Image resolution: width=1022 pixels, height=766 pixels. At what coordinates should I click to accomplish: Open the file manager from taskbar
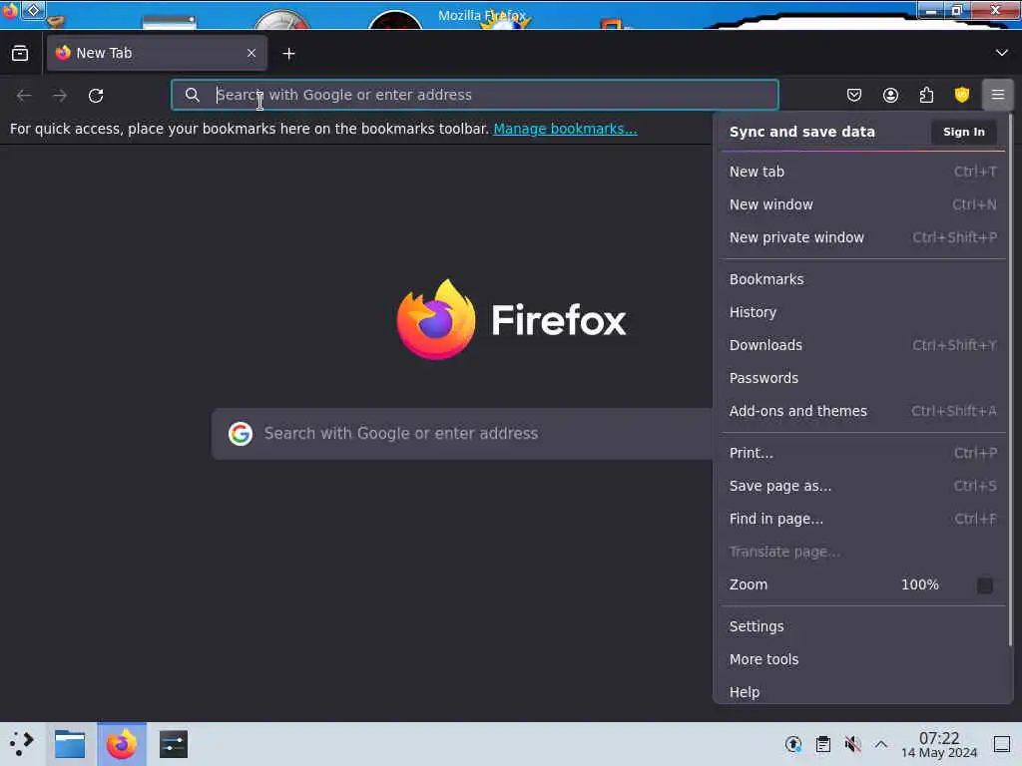pos(70,744)
